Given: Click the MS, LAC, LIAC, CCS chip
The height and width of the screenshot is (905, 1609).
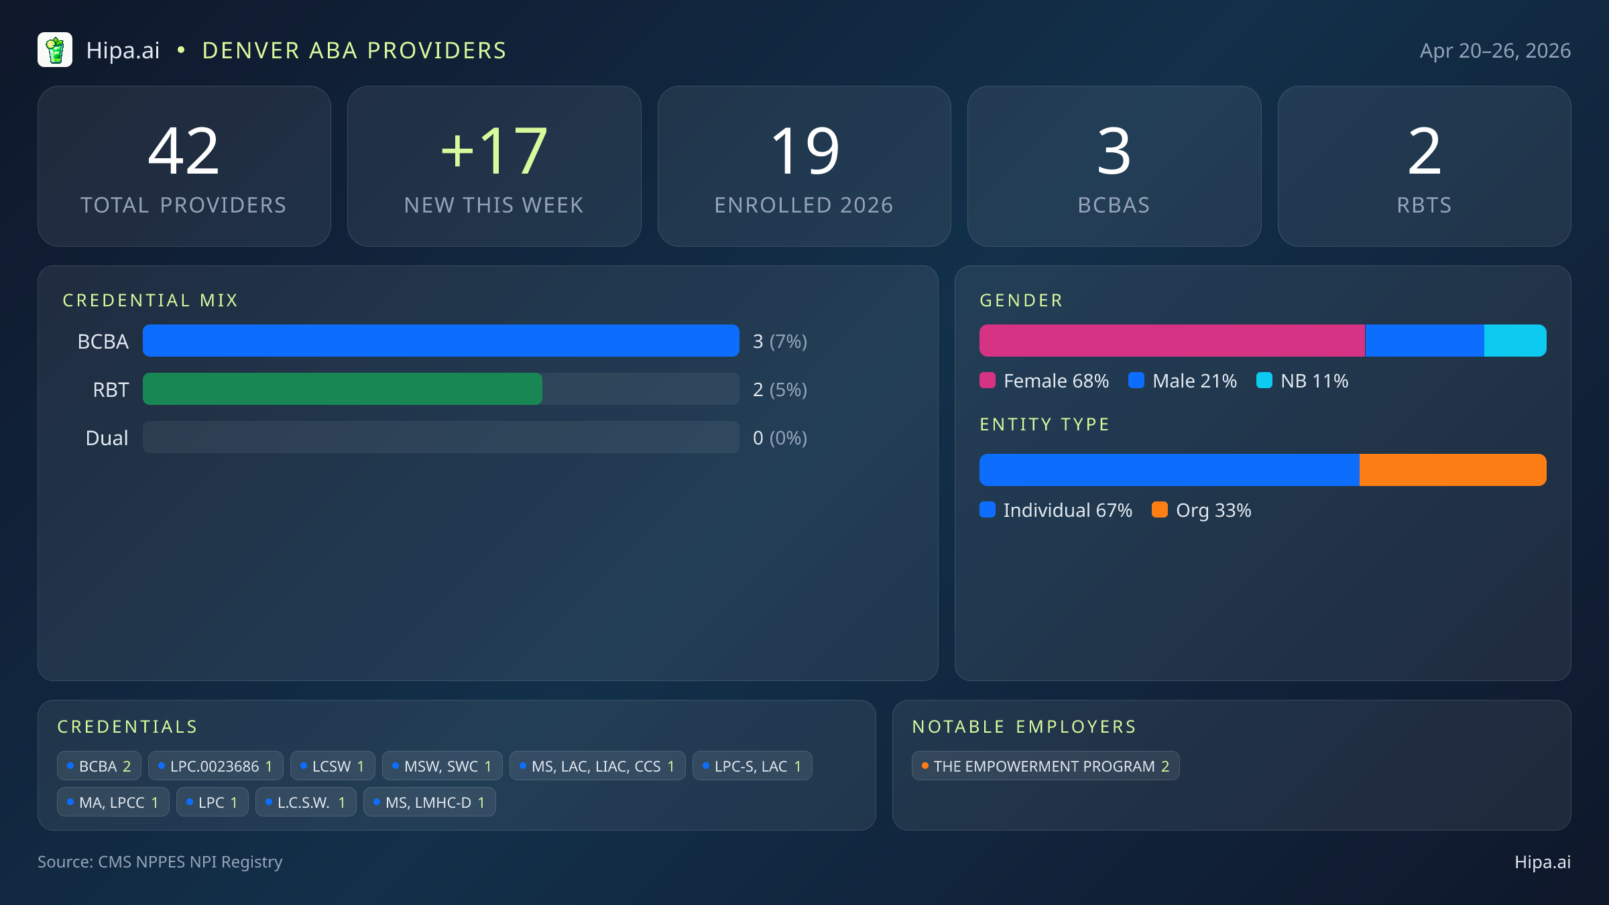Looking at the screenshot, I should (x=597, y=766).
